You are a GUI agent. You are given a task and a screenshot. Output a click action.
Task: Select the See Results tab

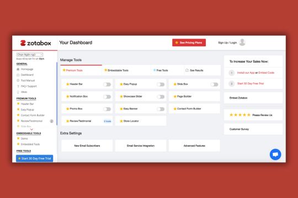pyautogui.click(x=203, y=70)
